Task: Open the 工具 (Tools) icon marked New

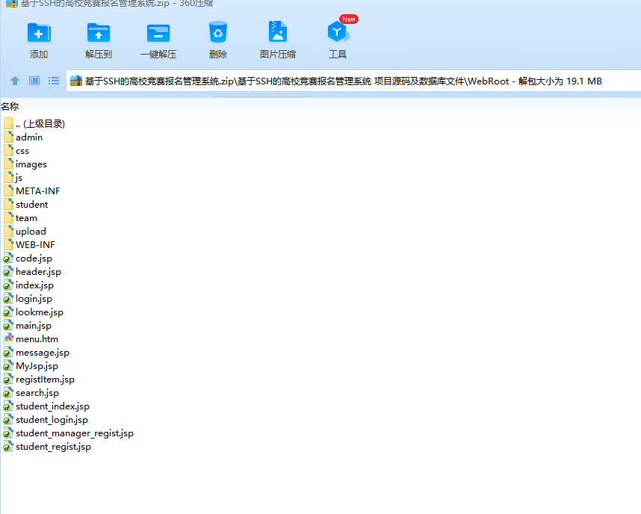Action: click(338, 32)
